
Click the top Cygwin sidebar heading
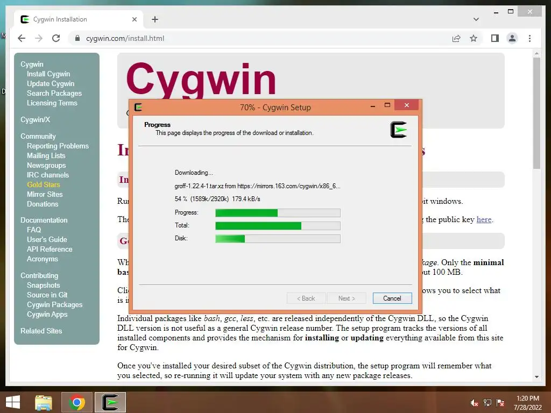(32, 65)
